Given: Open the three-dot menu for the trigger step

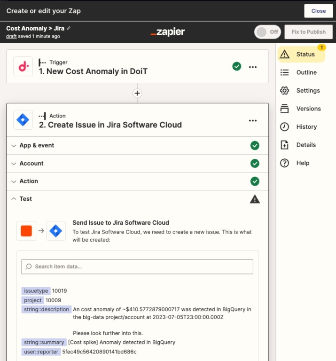Looking at the screenshot, I should pyautogui.click(x=253, y=67).
